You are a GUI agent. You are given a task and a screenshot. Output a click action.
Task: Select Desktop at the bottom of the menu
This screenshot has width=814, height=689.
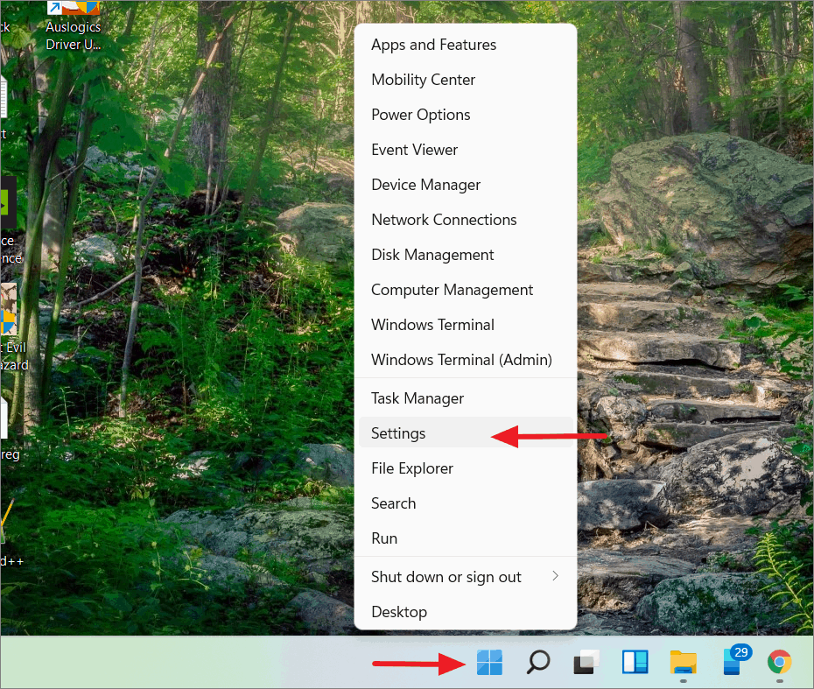click(x=399, y=612)
